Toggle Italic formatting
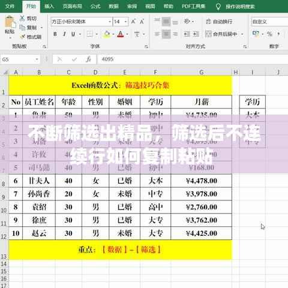 64,34
